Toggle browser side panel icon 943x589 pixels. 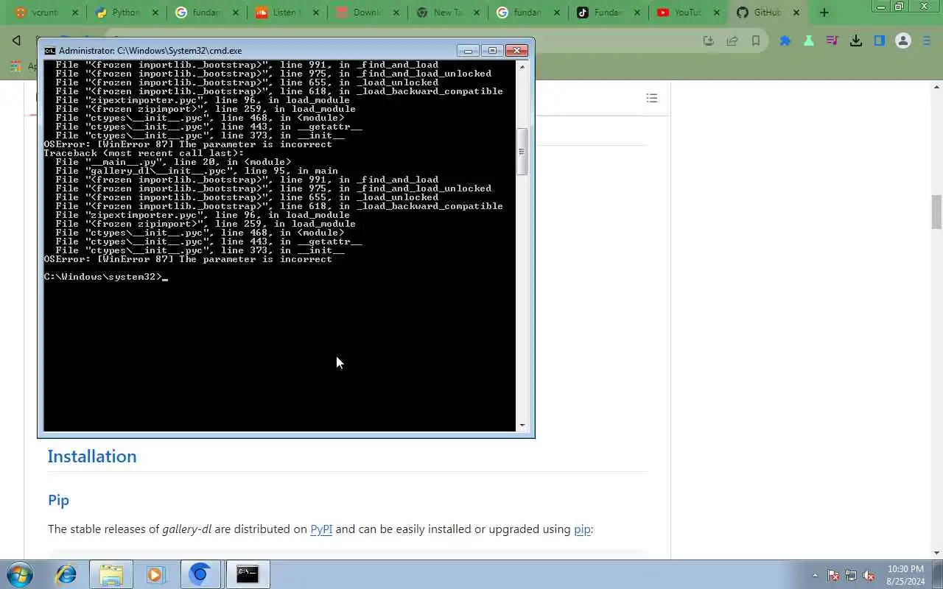[880, 41]
